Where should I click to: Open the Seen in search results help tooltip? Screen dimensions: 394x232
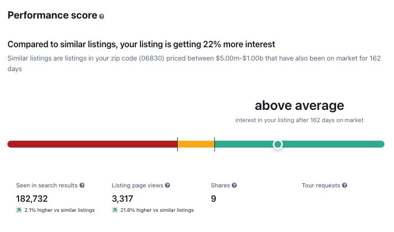(82, 185)
